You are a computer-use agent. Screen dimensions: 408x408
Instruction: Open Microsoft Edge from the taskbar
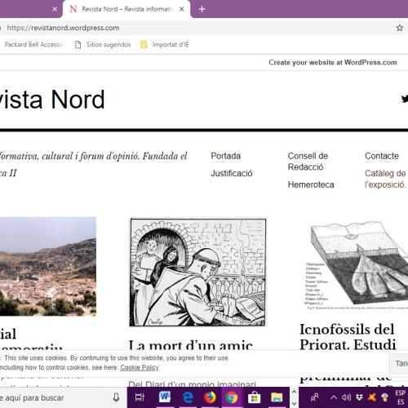[x=188, y=397]
